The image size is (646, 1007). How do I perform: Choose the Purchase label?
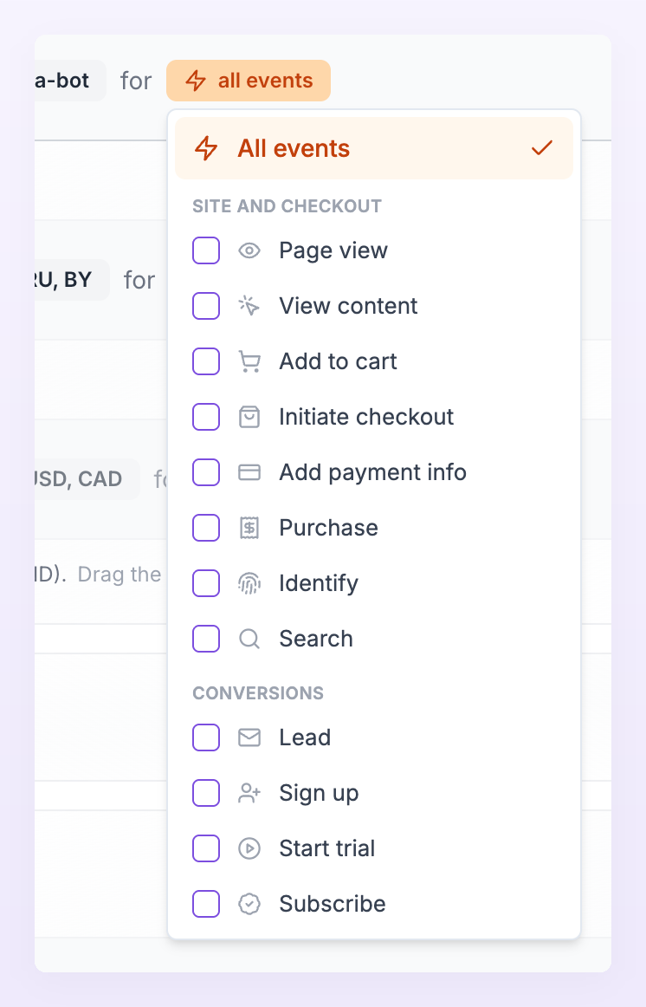pyautogui.click(x=328, y=528)
